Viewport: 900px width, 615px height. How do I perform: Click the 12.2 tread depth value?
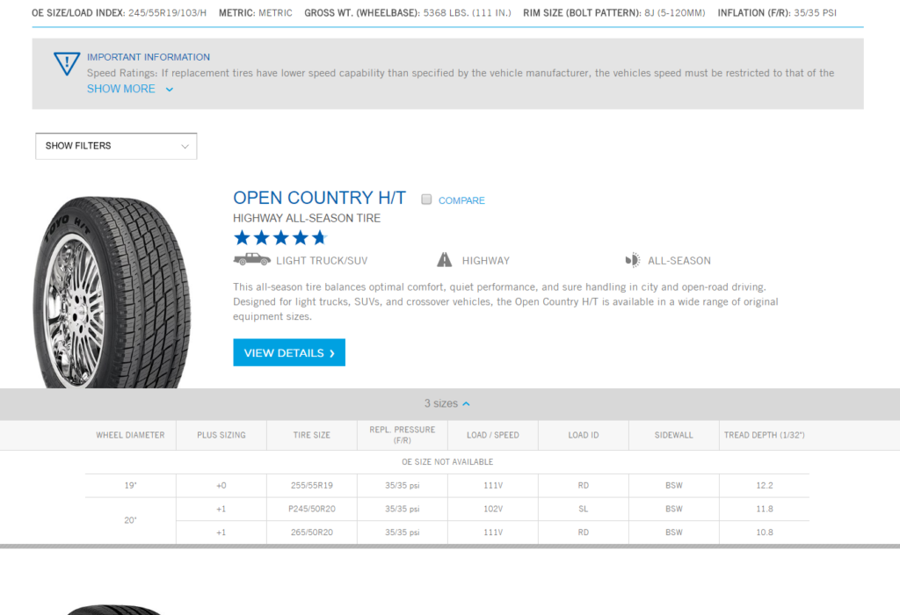point(765,485)
